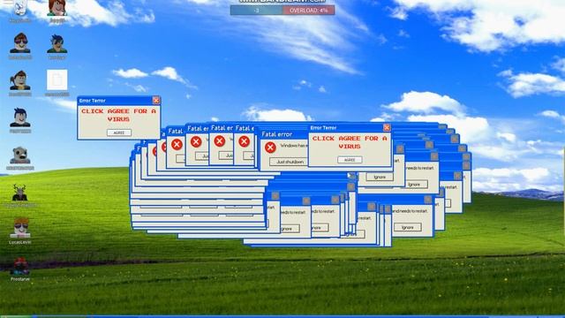
Task: Close the right Error Terror popup overlapping Fatal error
Action: pyautogui.click(x=387, y=127)
